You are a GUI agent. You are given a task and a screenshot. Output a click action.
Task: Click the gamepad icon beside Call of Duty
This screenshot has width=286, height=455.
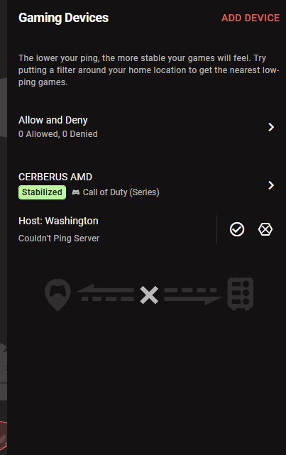[x=76, y=192]
